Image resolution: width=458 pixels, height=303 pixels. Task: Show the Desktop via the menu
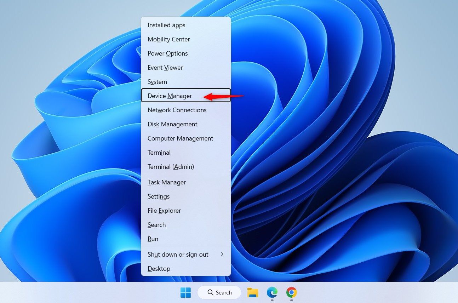(159, 269)
